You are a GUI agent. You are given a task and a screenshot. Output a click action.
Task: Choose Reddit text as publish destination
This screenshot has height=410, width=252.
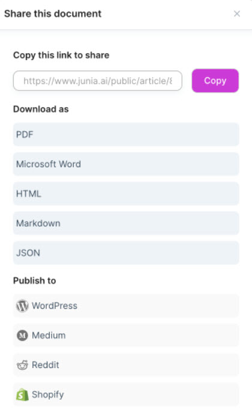click(x=46, y=365)
